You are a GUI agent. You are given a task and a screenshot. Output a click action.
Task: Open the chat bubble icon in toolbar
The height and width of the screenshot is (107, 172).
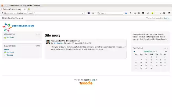[x=164, y=13]
